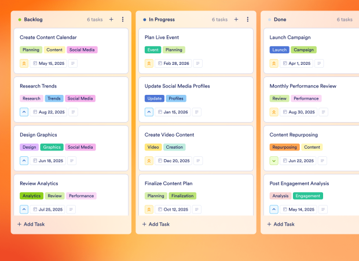359x261 pixels.
Task: Expand priority chevron on Content Repurposing card
Action: 274,161
